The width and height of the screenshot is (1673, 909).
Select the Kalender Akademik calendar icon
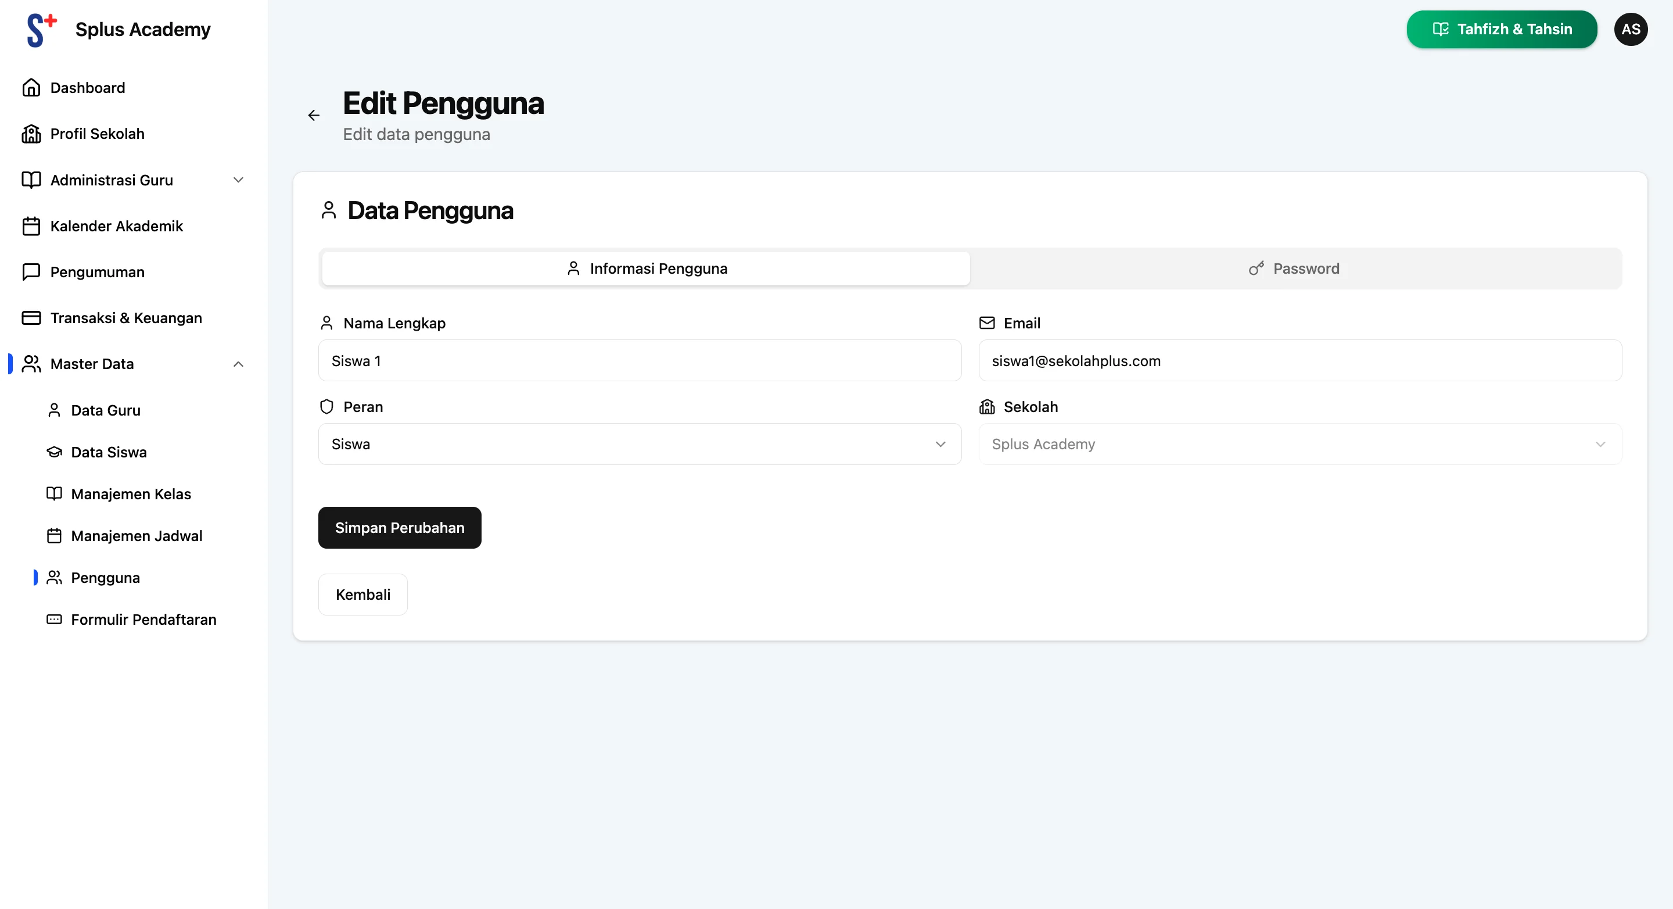(32, 226)
